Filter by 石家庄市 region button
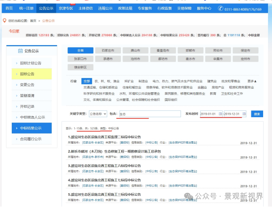Viewport: 272px width, 207px height. tap(108, 51)
